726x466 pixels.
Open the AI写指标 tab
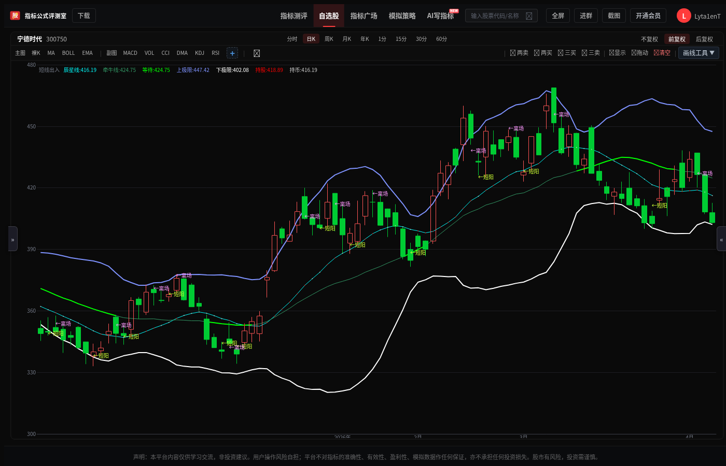click(440, 16)
